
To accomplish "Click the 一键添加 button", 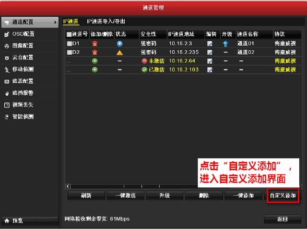I will 243,195.
